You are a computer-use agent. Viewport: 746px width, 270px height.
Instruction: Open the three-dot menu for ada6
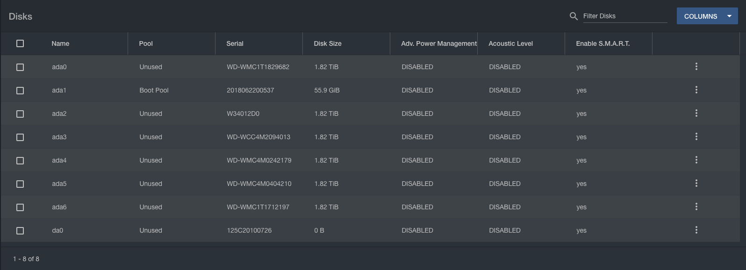click(696, 207)
